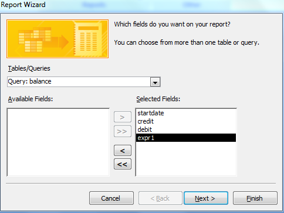Image resolution: width=284 pixels, height=213 pixels.
Task: Click the Tables/Queries label
Action: click(29, 68)
